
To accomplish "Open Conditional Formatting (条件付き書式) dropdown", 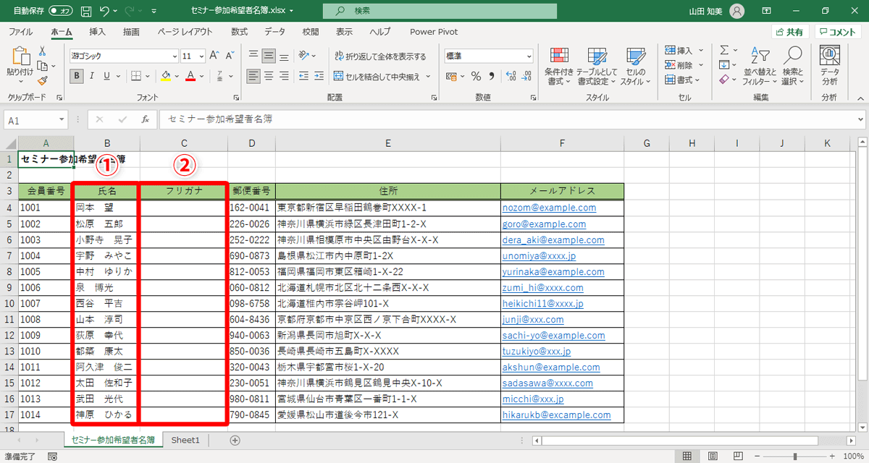I will pos(558,67).
